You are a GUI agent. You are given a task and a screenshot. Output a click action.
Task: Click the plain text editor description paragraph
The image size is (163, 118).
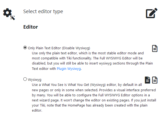tap(88, 59)
